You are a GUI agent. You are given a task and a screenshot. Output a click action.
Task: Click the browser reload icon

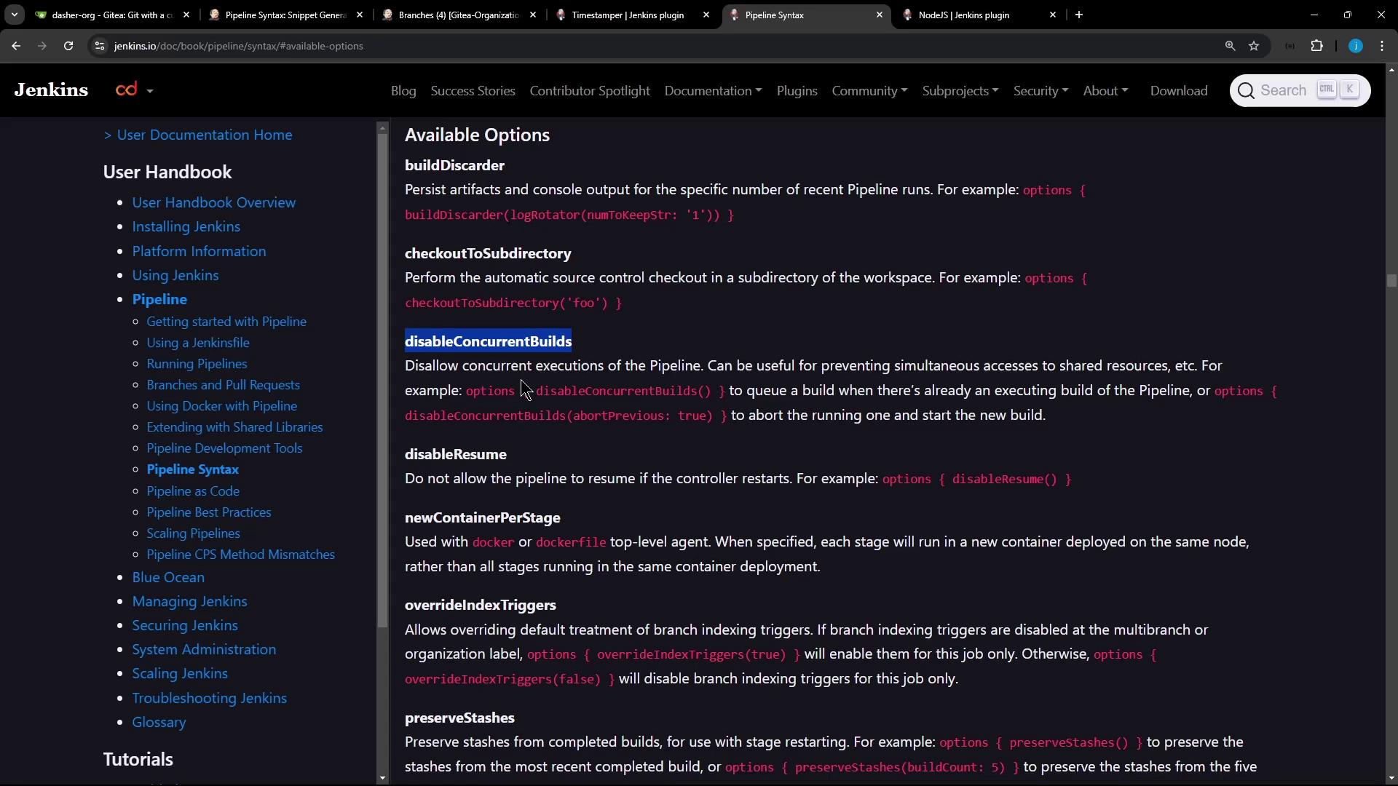click(68, 46)
